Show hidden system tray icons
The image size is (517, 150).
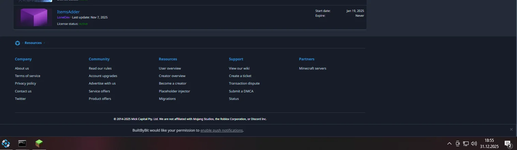449,144
